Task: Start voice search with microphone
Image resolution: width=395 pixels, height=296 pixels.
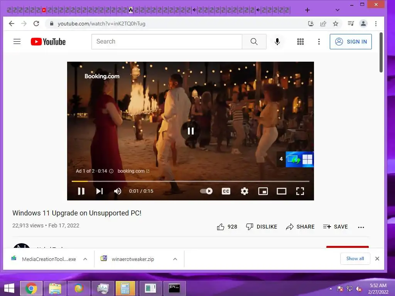Action: 277,42
